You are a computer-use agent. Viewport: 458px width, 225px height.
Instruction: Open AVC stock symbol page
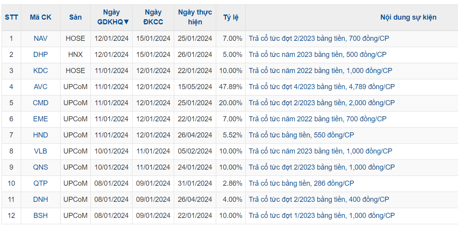(40, 87)
